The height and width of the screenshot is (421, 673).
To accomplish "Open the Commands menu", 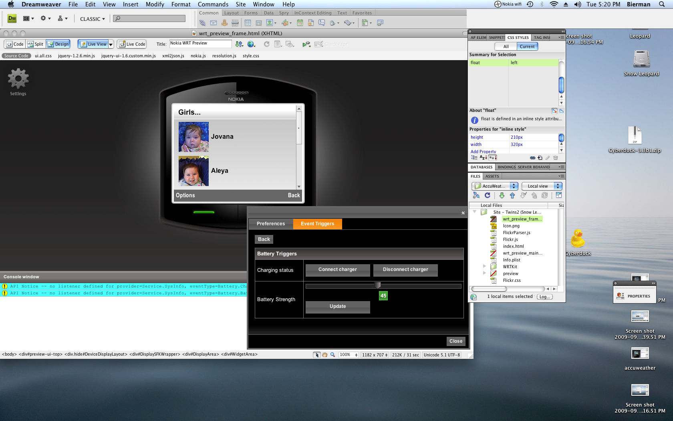I will pyautogui.click(x=213, y=4).
